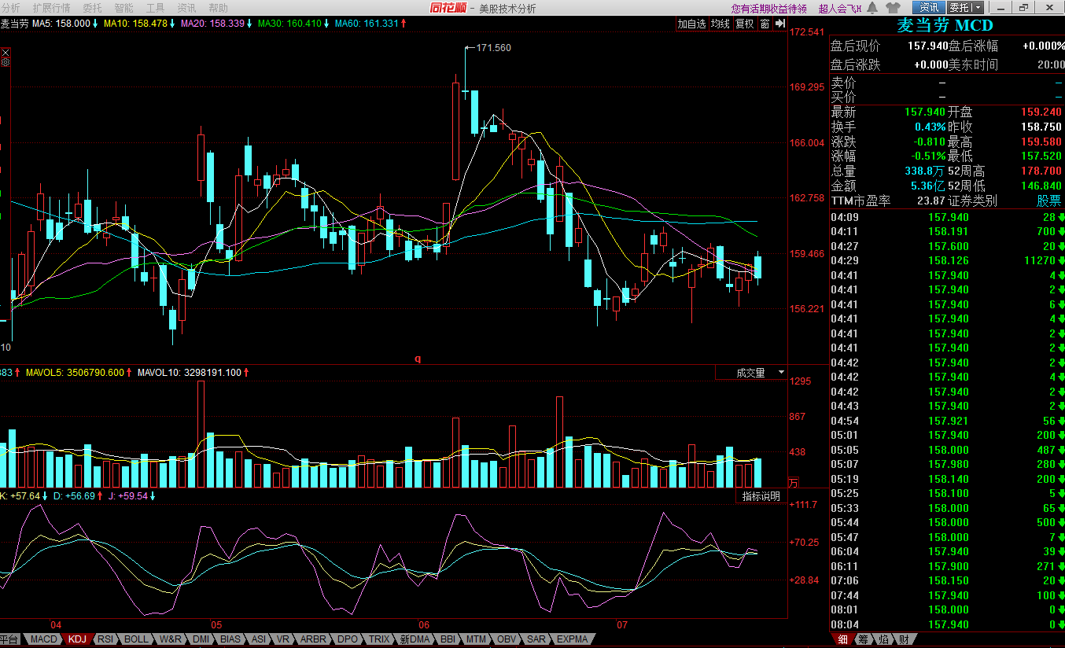
Task: Close the chart side tool panel (X icon)
Action: (6, 52)
